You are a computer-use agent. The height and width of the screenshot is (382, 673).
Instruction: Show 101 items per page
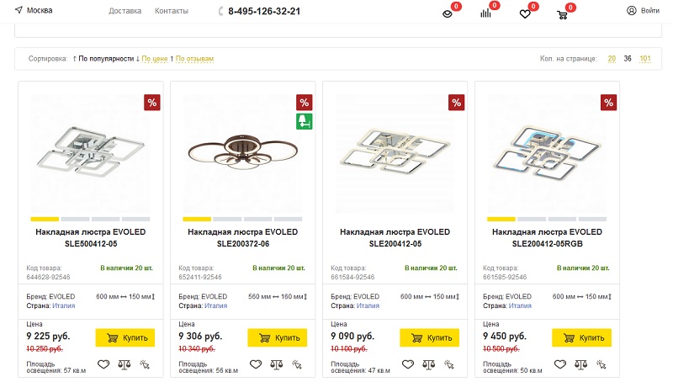click(644, 59)
